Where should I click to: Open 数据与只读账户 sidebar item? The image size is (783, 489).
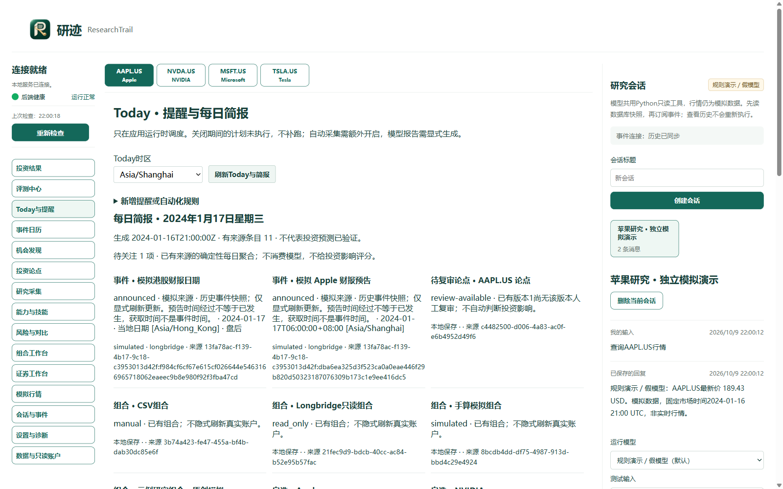pyautogui.click(x=53, y=455)
